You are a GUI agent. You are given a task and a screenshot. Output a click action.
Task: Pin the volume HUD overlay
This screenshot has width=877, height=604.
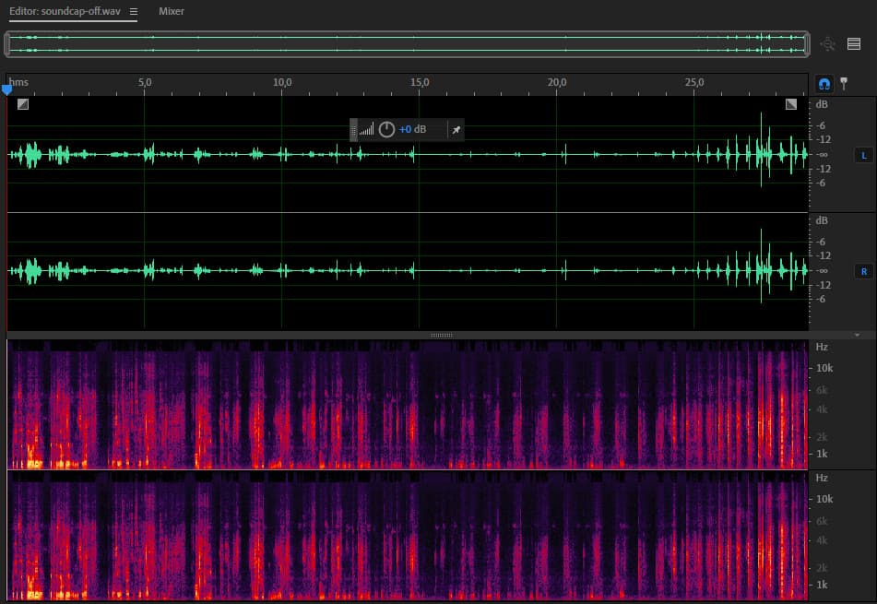tap(456, 130)
